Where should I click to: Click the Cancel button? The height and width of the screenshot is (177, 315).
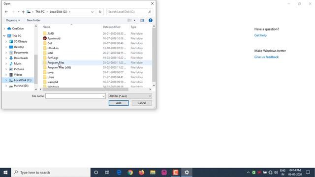[x=142, y=103]
